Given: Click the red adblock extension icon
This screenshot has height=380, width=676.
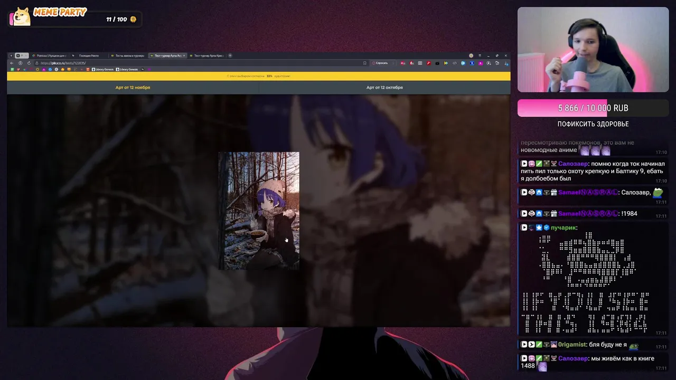Looking at the screenshot, I should [x=403, y=63].
